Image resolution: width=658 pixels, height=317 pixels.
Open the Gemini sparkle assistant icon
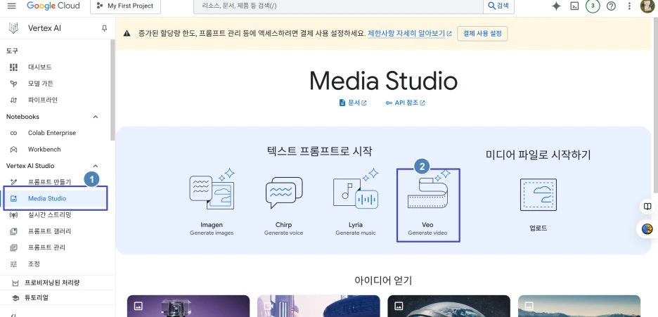coord(556,6)
